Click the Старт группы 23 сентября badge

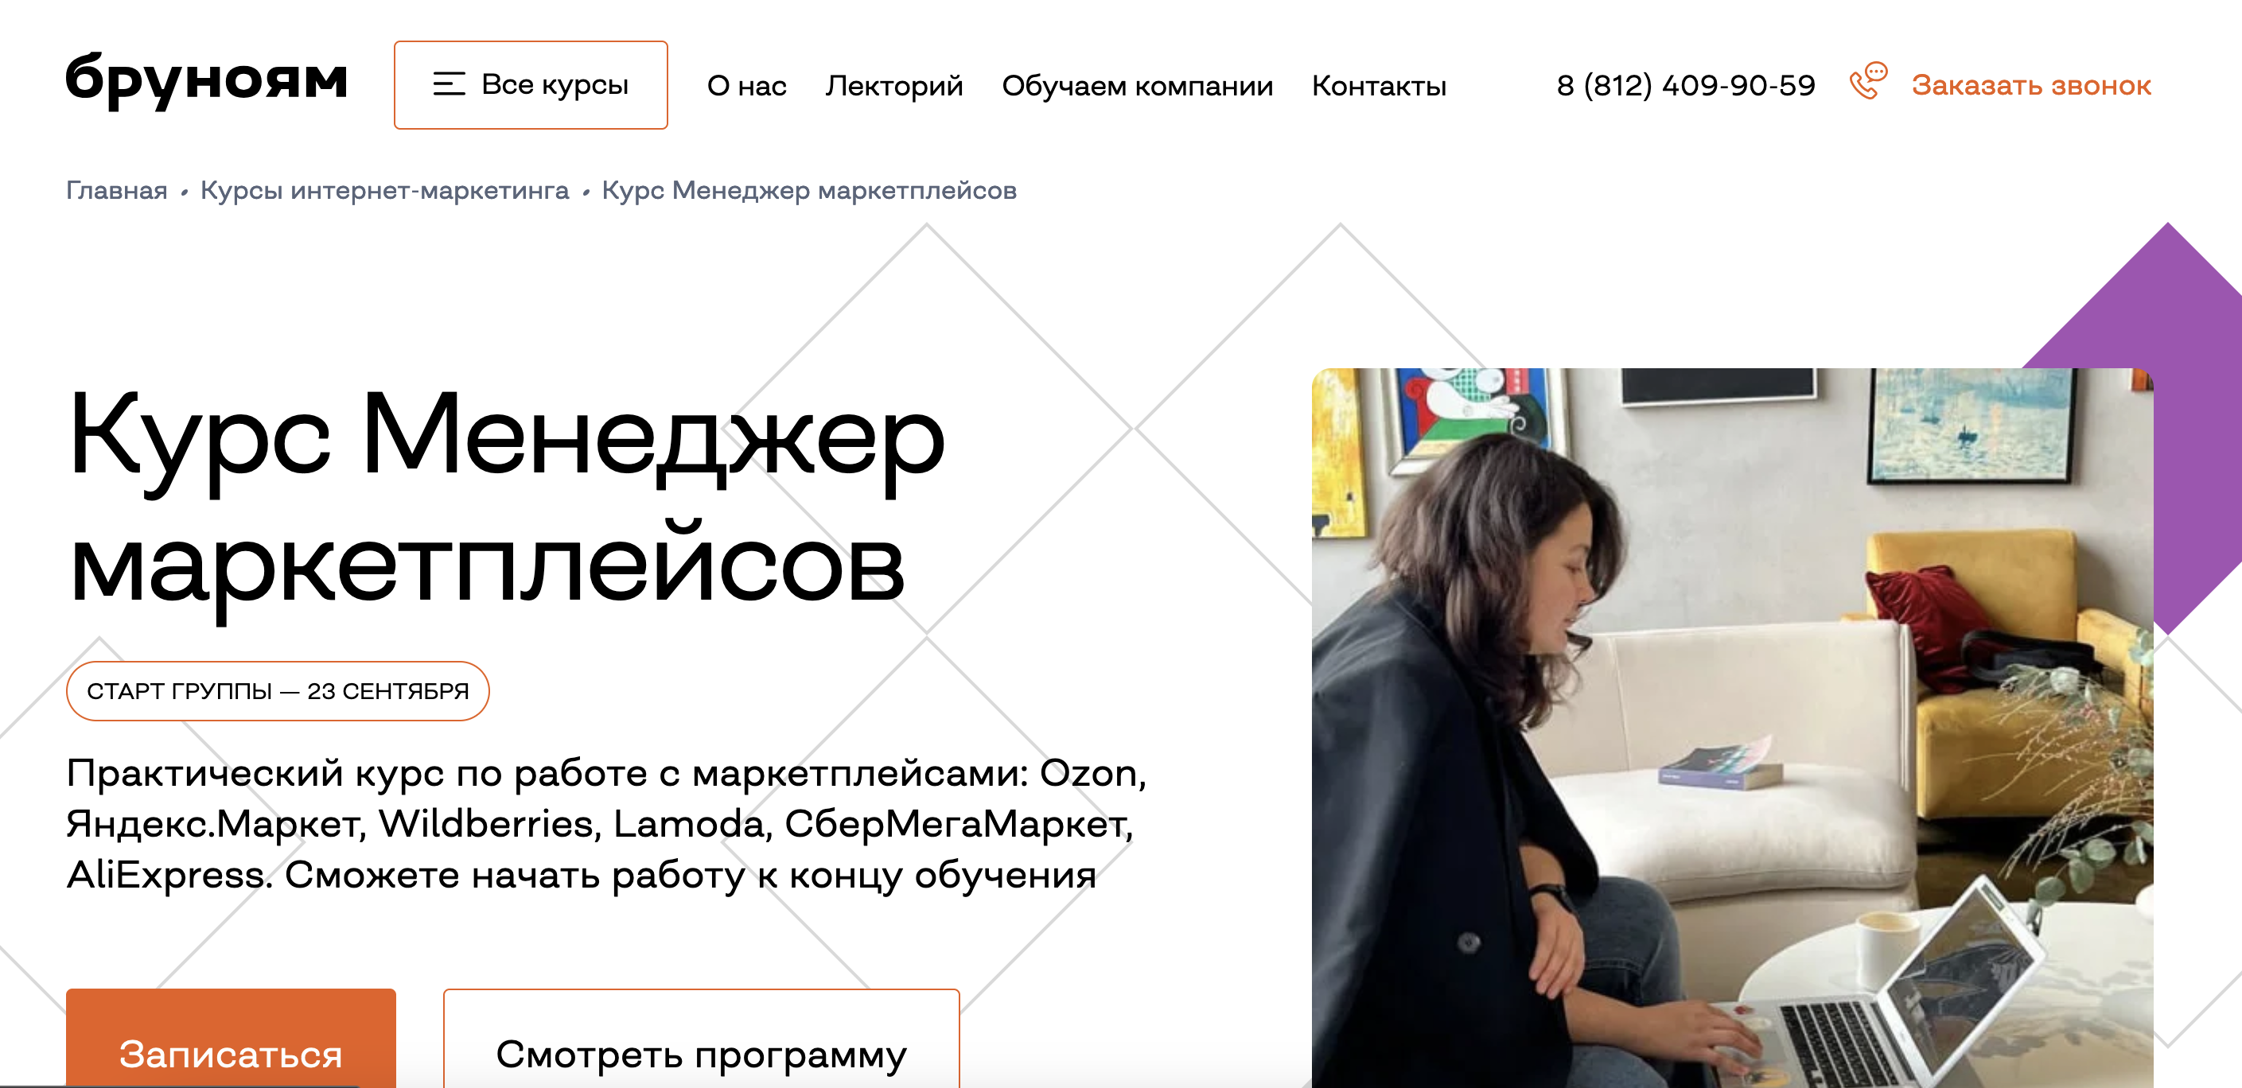point(278,690)
